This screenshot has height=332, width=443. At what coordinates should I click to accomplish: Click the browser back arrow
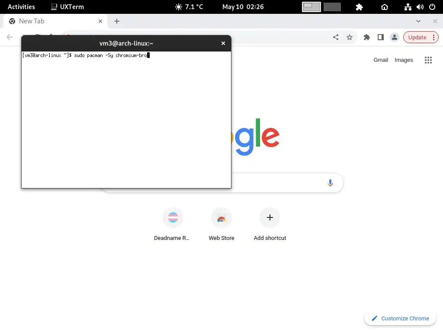(10, 37)
